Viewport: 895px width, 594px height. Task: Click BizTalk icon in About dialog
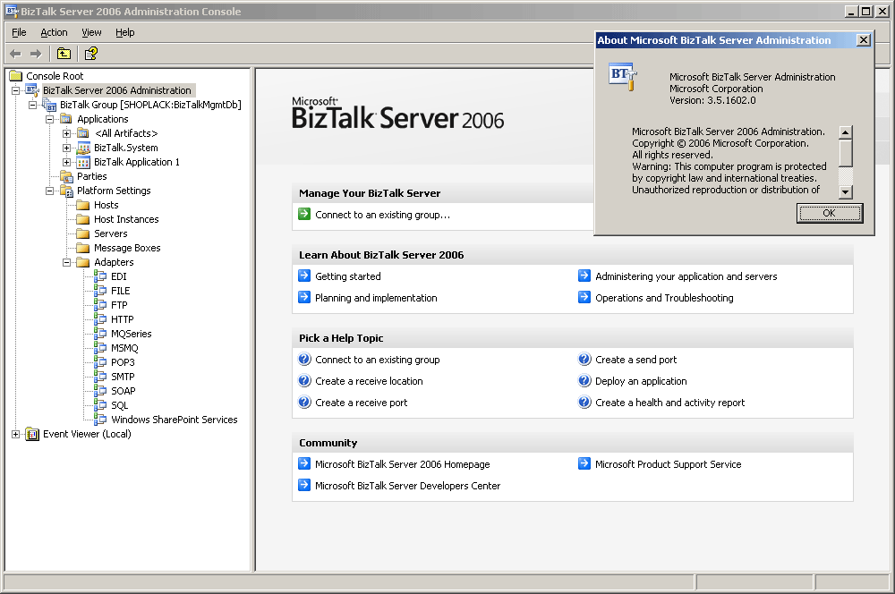[x=623, y=77]
